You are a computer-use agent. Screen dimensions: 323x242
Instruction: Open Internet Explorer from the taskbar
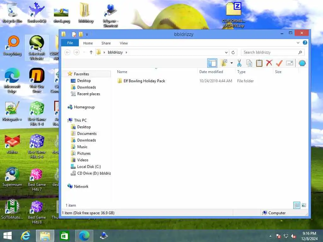pyautogui.click(x=26, y=236)
